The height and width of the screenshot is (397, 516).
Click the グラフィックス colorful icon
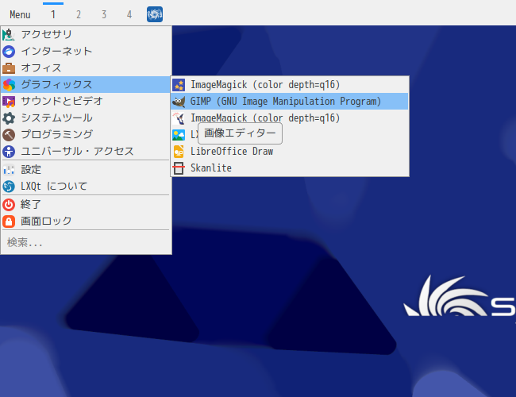[x=9, y=85]
